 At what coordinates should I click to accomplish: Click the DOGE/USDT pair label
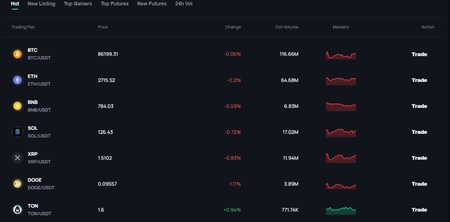click(x=41, y=188)
